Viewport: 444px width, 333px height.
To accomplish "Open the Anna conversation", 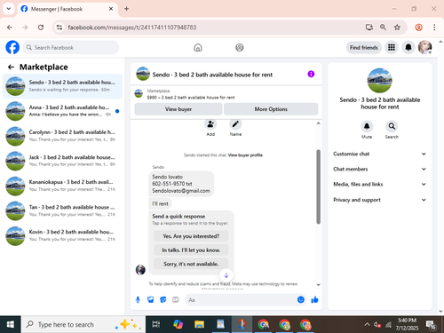I will click(62, 111).
